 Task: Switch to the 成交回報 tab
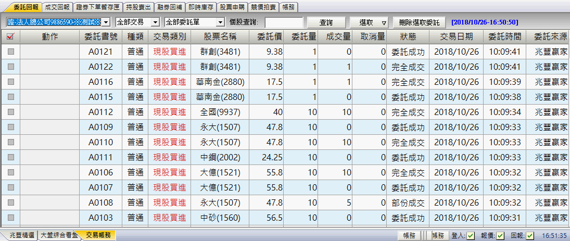click(57, 7)
